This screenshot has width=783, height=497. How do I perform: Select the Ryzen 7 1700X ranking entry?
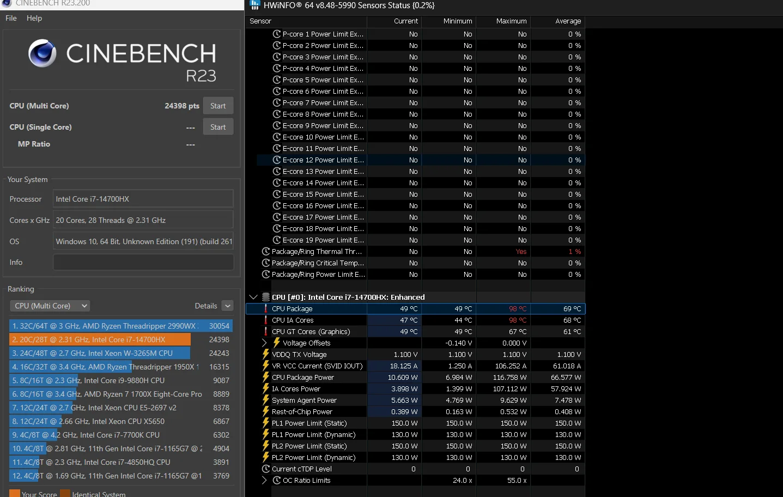(x=121, y=394)
